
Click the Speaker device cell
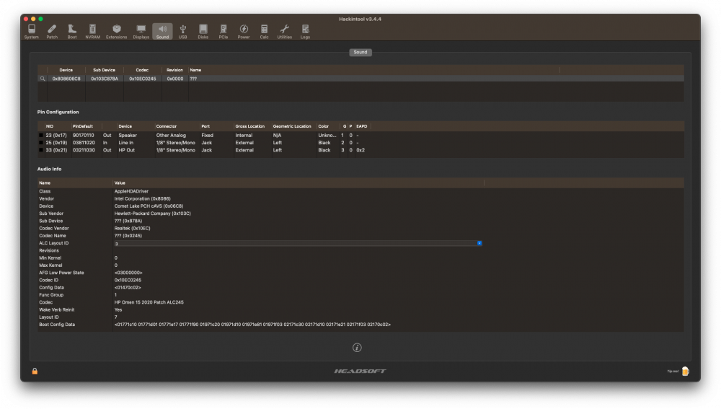[128, 136]
